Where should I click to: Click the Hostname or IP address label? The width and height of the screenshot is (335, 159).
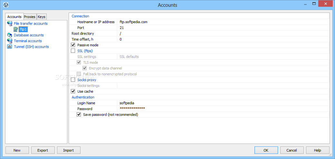click(96, 22)
